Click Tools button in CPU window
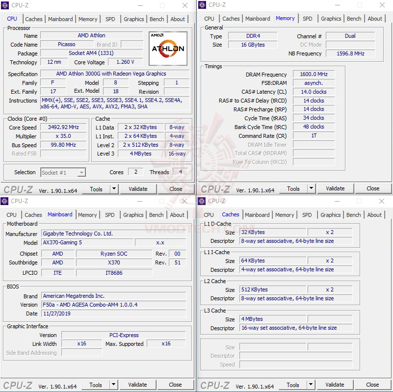This screenshot has width=393, height=392. tap(96, 189)
